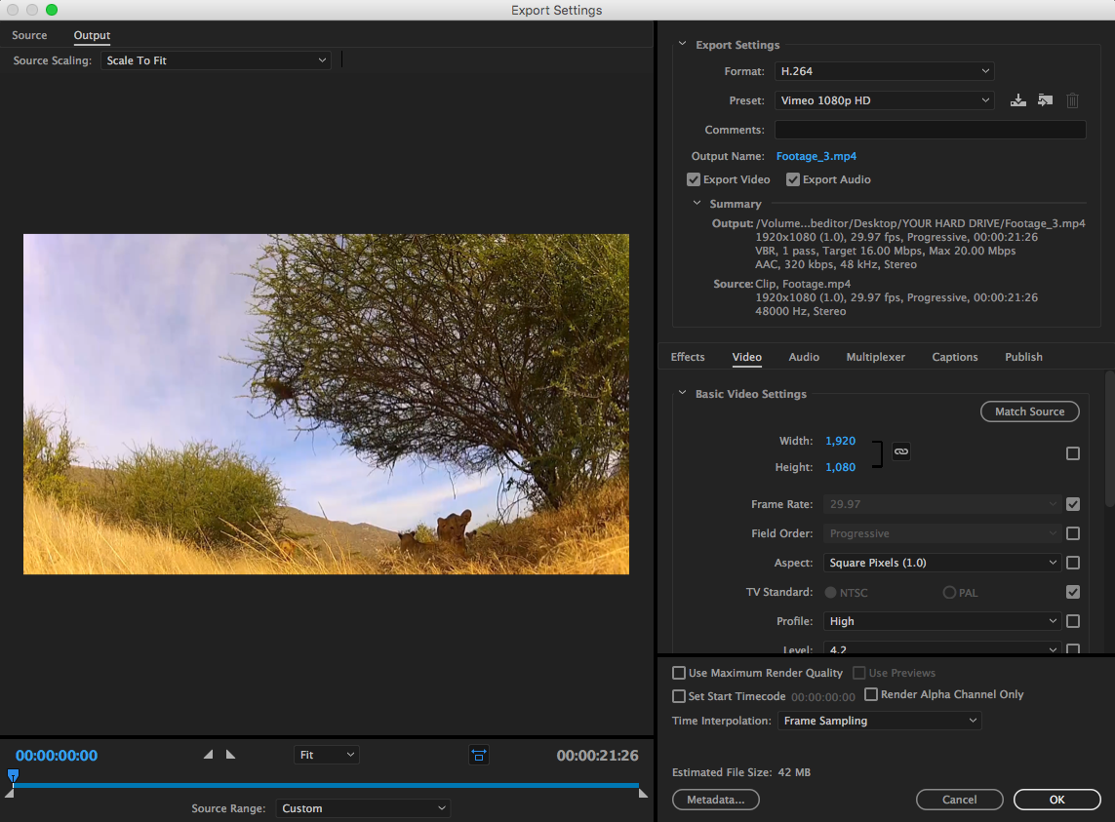Click the Import Preset icon
Screen dimensions: 1115x822
(x=1045, y=100)
